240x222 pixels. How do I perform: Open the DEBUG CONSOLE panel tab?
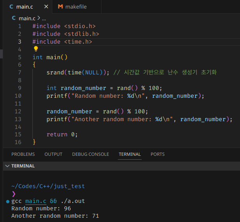91,154
